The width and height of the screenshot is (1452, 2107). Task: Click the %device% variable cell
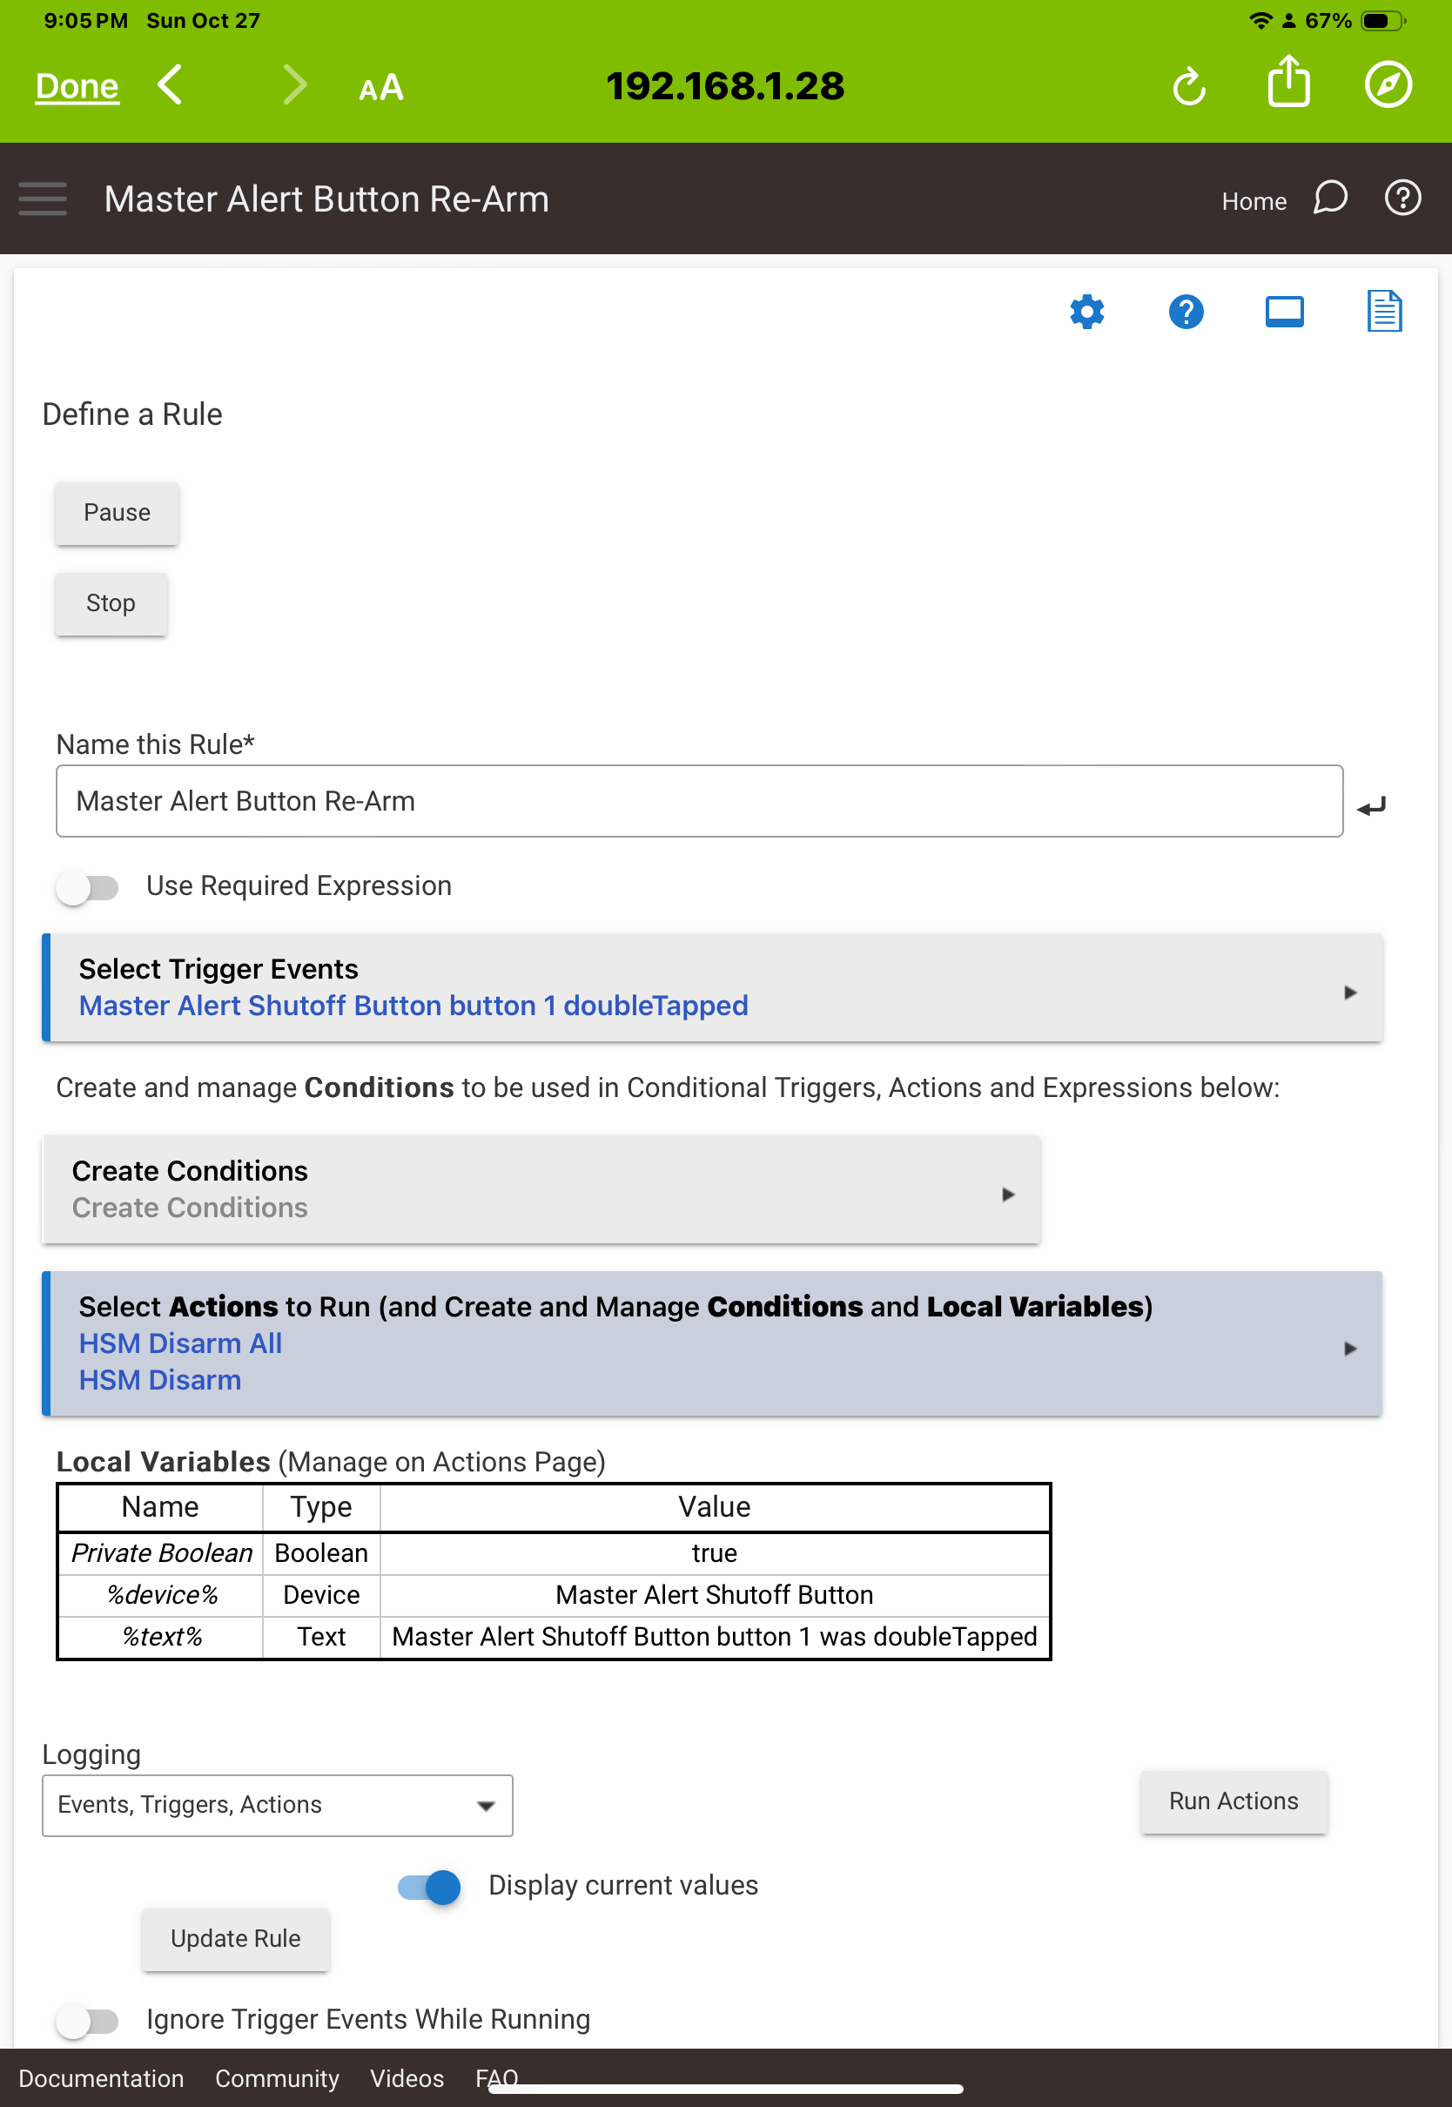point(161,1595)
